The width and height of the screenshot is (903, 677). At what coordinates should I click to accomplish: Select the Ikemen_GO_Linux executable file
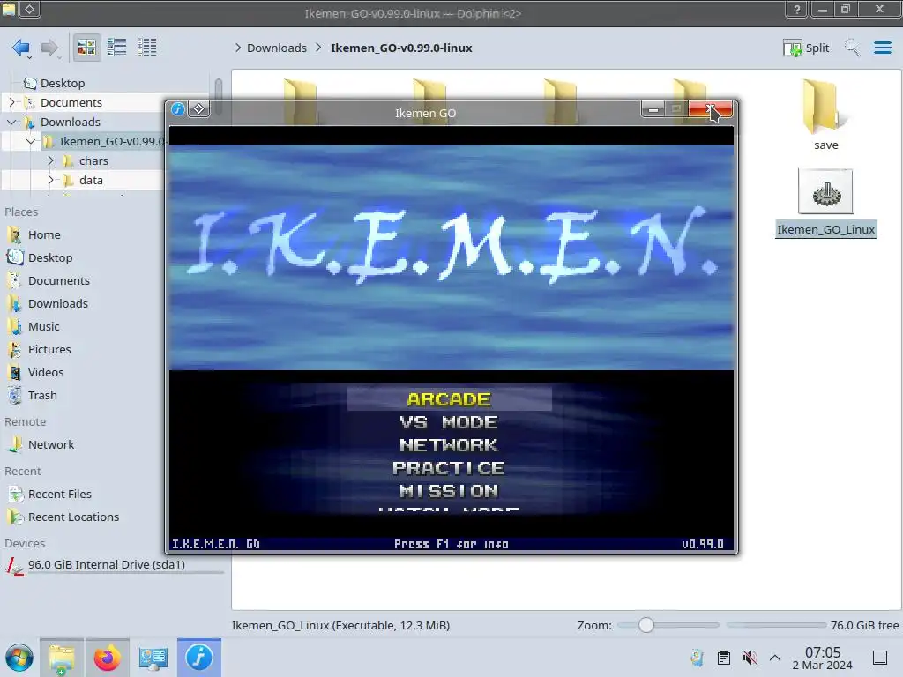tap(825, 204)
